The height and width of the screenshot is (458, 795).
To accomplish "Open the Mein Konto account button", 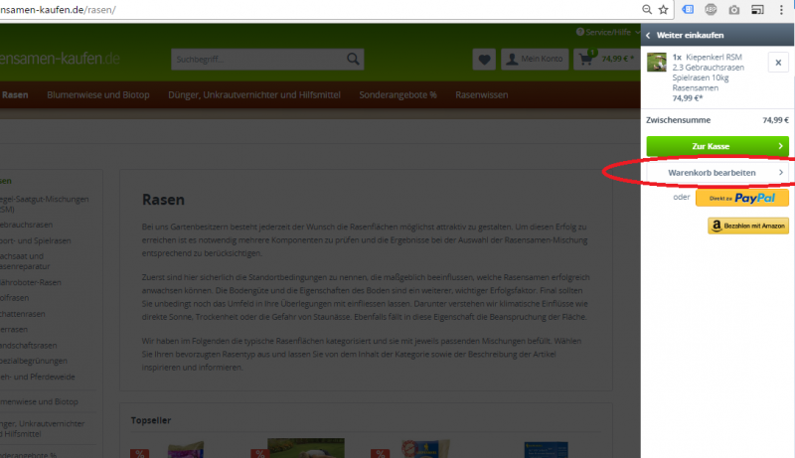I will [x=535, y=60].
